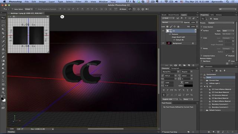Toggle the Surface checkbox
Image resolution: width=238 pixels, height=134 pixels.
tap(202, 31)
